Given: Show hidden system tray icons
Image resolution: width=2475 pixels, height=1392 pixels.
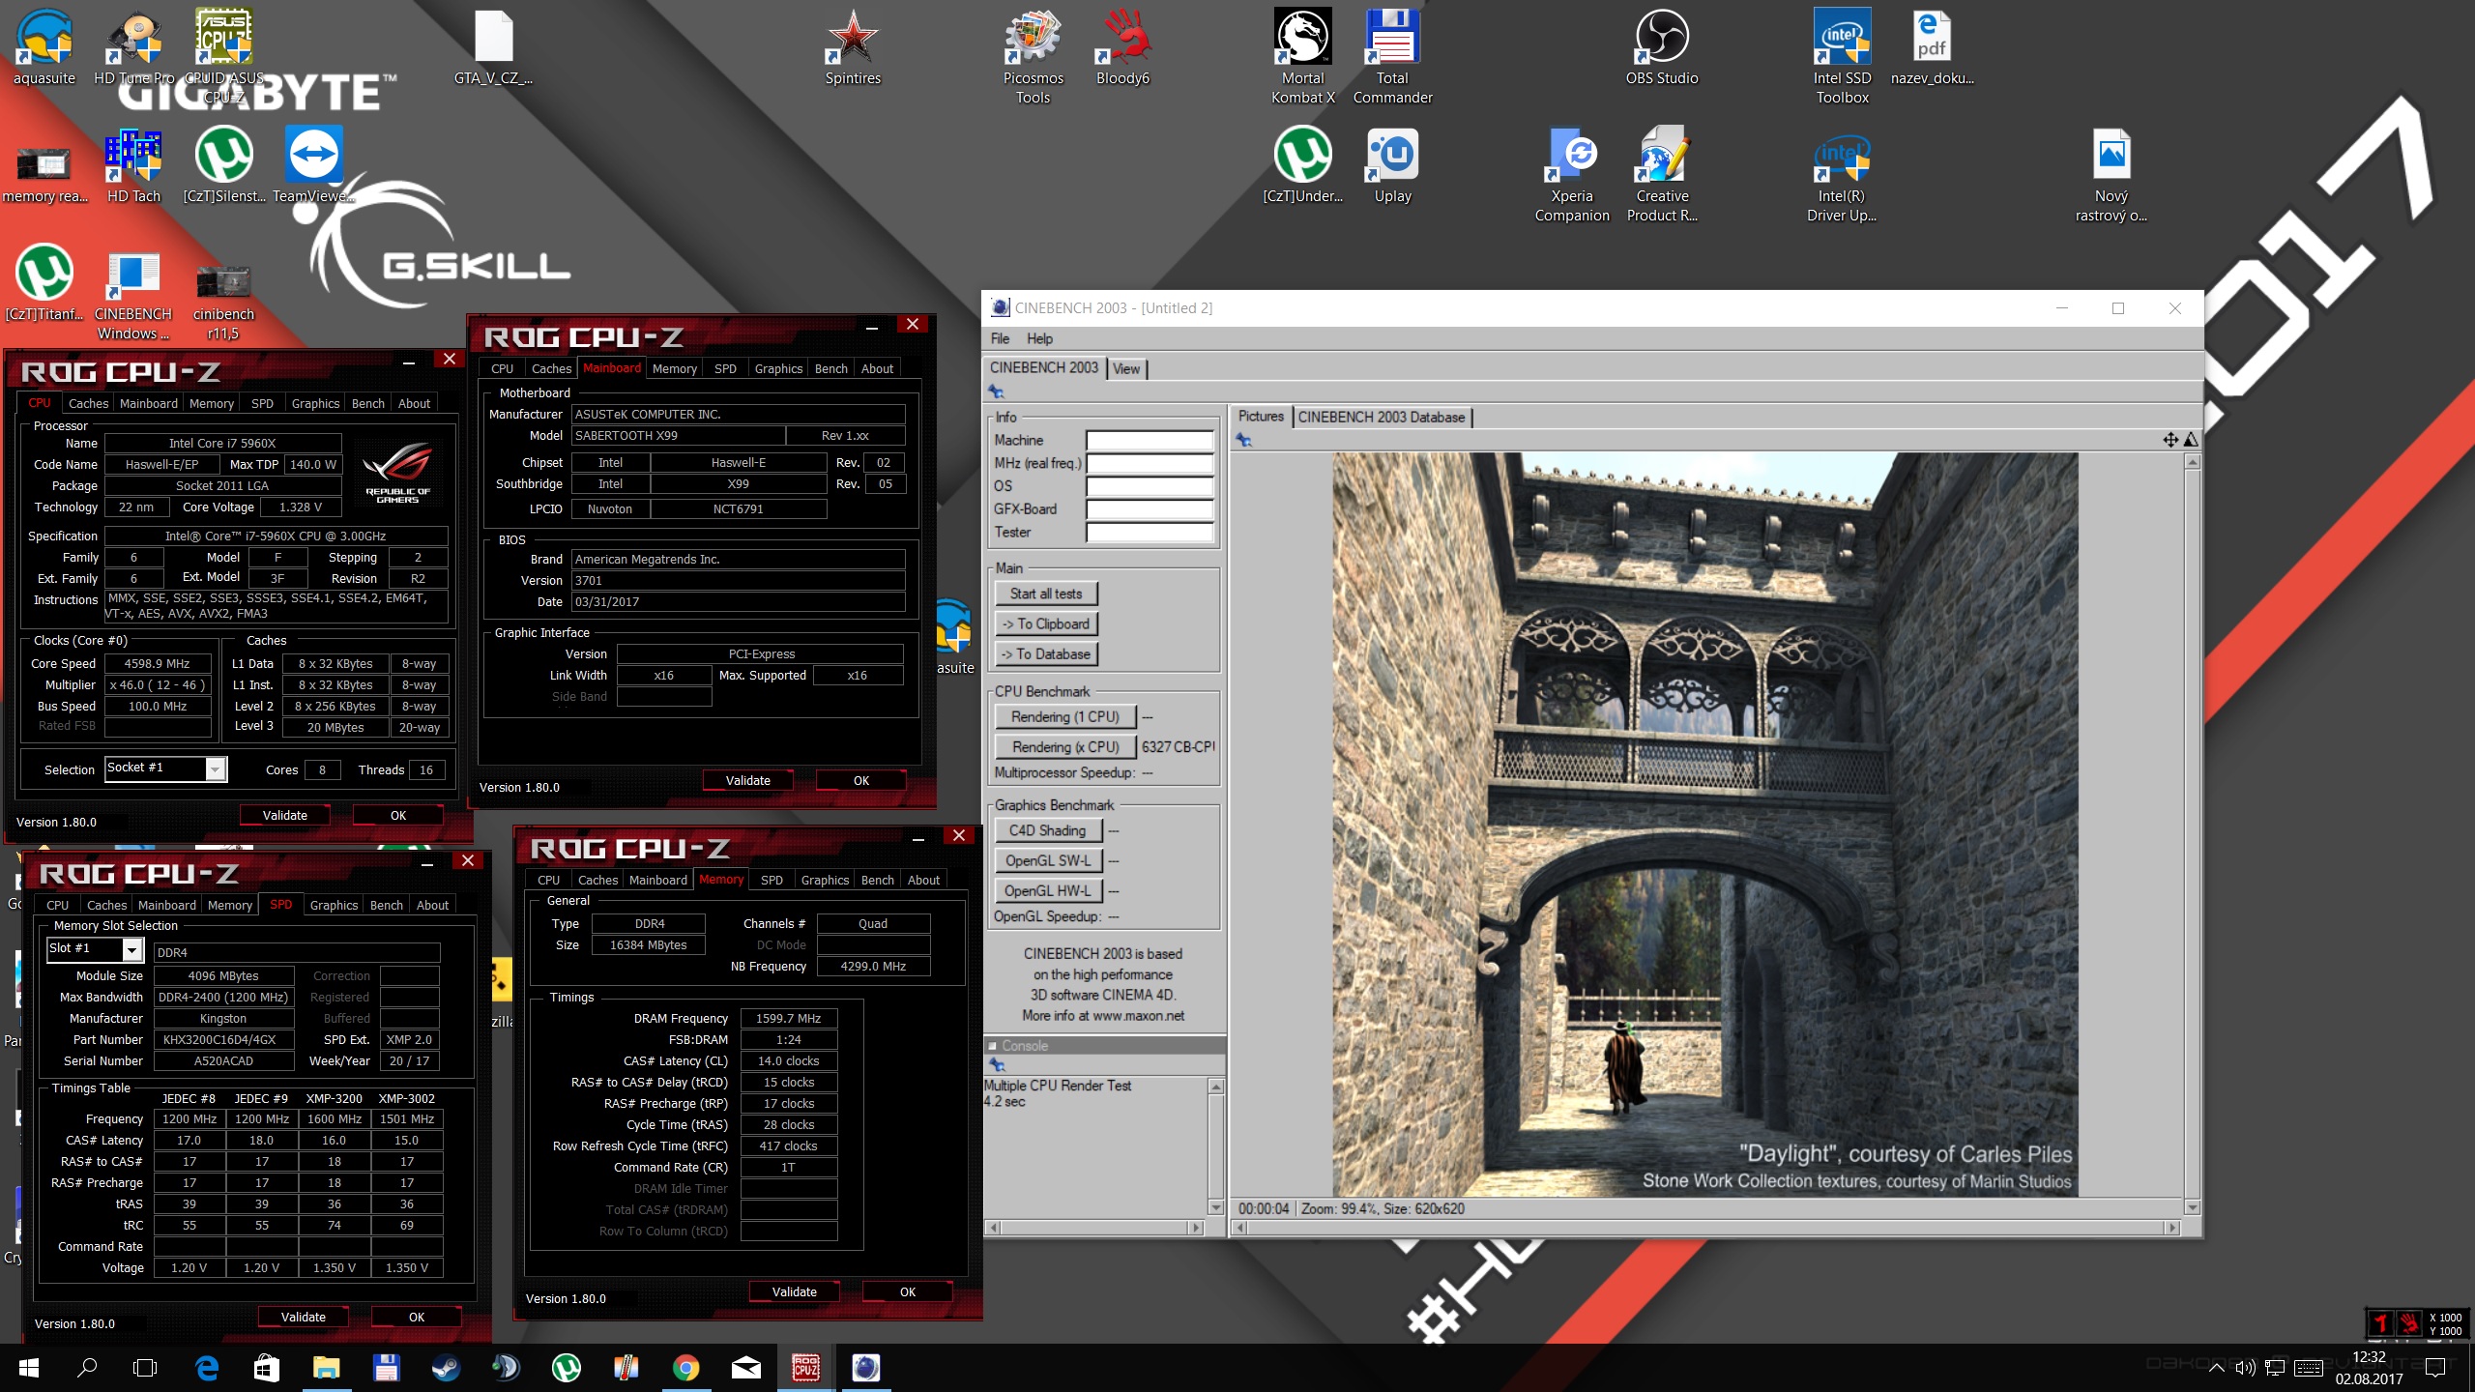Looking at the screenshot, I should (x=2217, y=1368).
